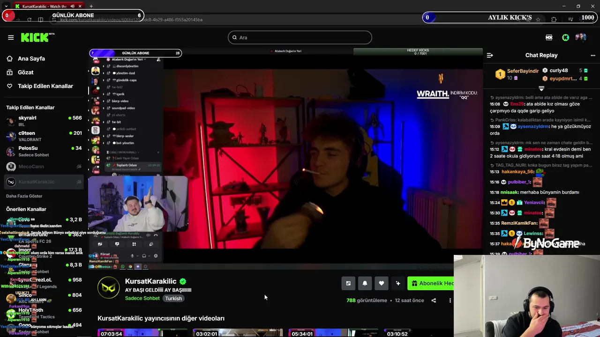600x337 pixels.
Task: Open a new browser tab with plus
Action: 91,6
